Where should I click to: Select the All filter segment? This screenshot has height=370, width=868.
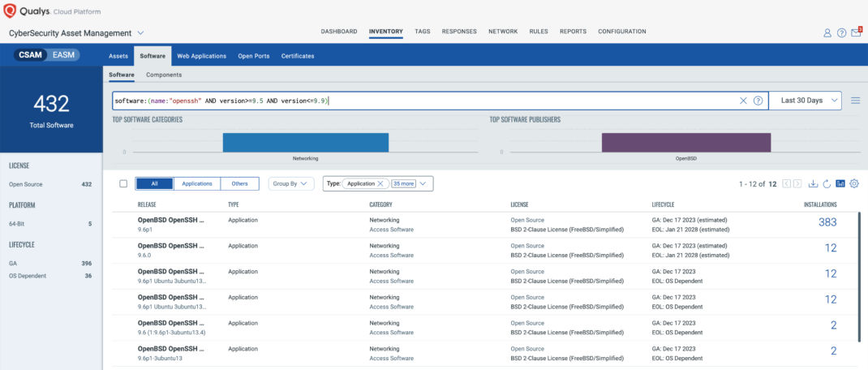pyautogui.click(x=154, y=184)
